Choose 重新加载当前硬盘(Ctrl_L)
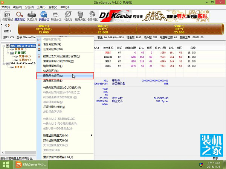 pyautogui.click(x=65, y=157)
